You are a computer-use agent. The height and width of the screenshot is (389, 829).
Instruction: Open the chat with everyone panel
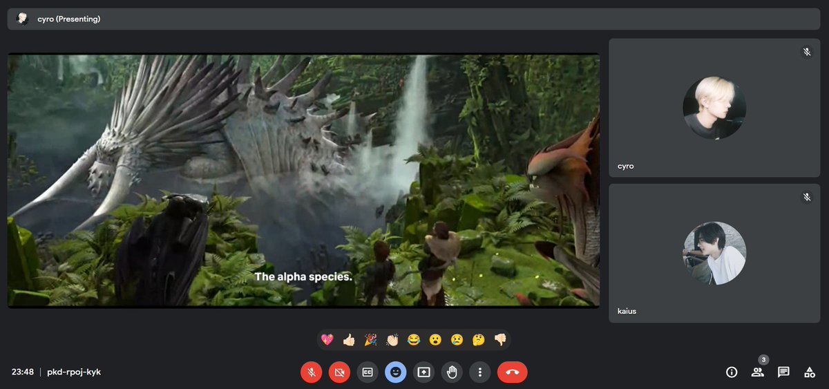[783, 372]
